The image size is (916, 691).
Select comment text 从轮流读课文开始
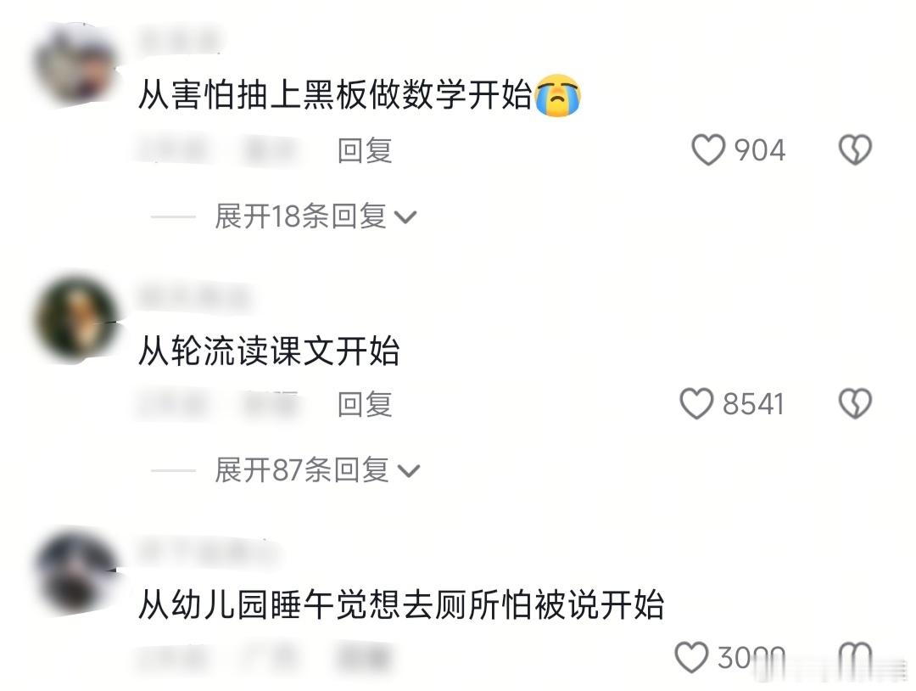(x=269, y=351)
